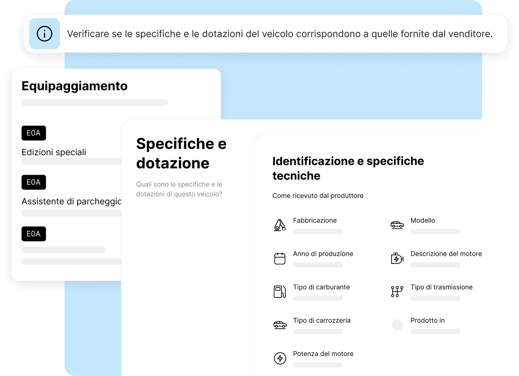519x376 pixels.
Task: Open the Edizioni speciali equipment item
Action: click(54, 152)
